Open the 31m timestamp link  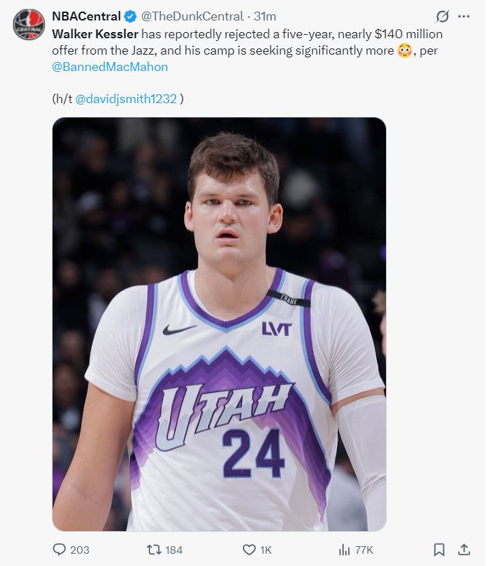tap(265, 16)
